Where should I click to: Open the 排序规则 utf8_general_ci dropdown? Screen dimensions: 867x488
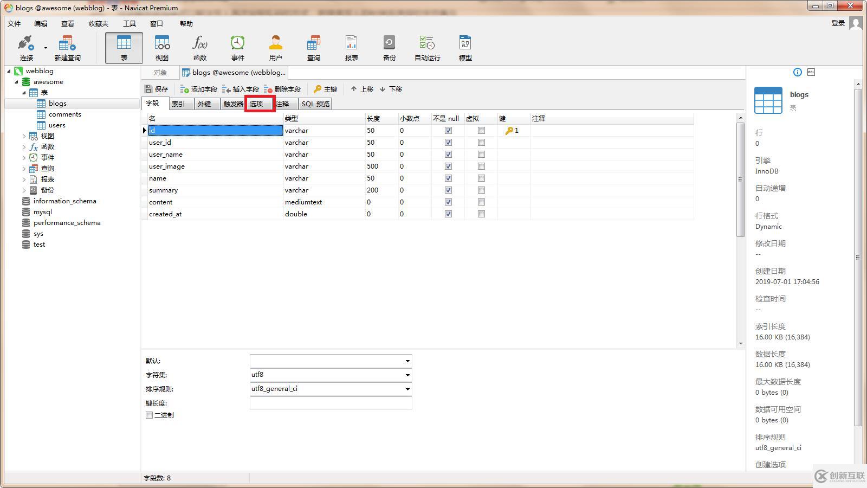click(x=407, y=389)
